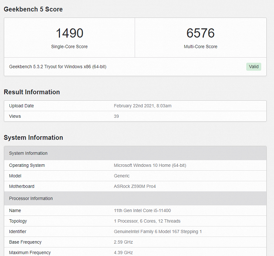Screen dimensions: 274x256
Task: Click the 2.59 GHz base frequency value
Action: coord(123,242)
